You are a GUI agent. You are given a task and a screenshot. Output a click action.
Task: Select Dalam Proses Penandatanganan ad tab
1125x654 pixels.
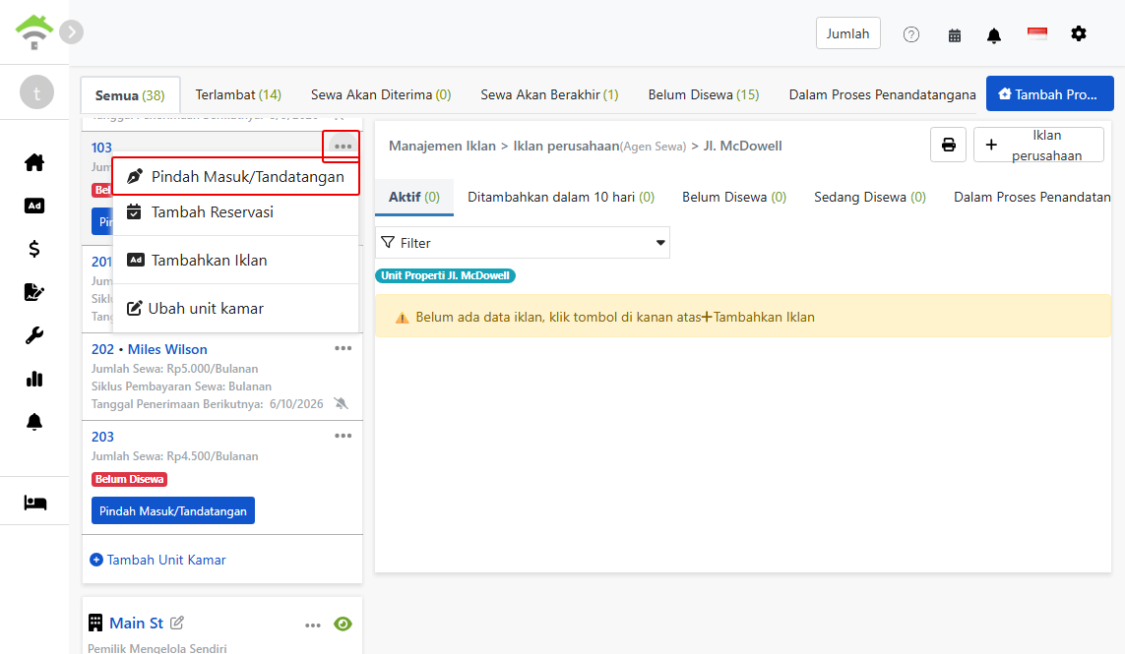pos(1031,198)
